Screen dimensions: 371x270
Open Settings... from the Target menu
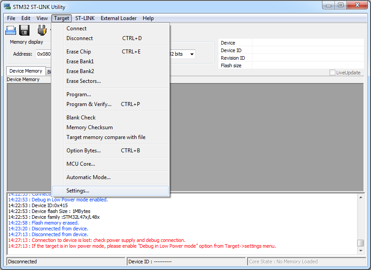click(x=110, y=191)
